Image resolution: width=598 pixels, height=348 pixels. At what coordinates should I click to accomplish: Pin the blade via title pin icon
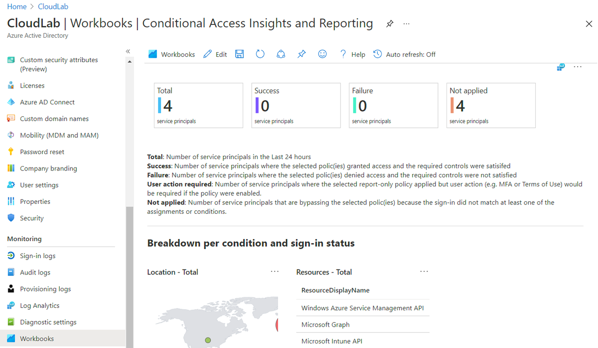(390, 24)
